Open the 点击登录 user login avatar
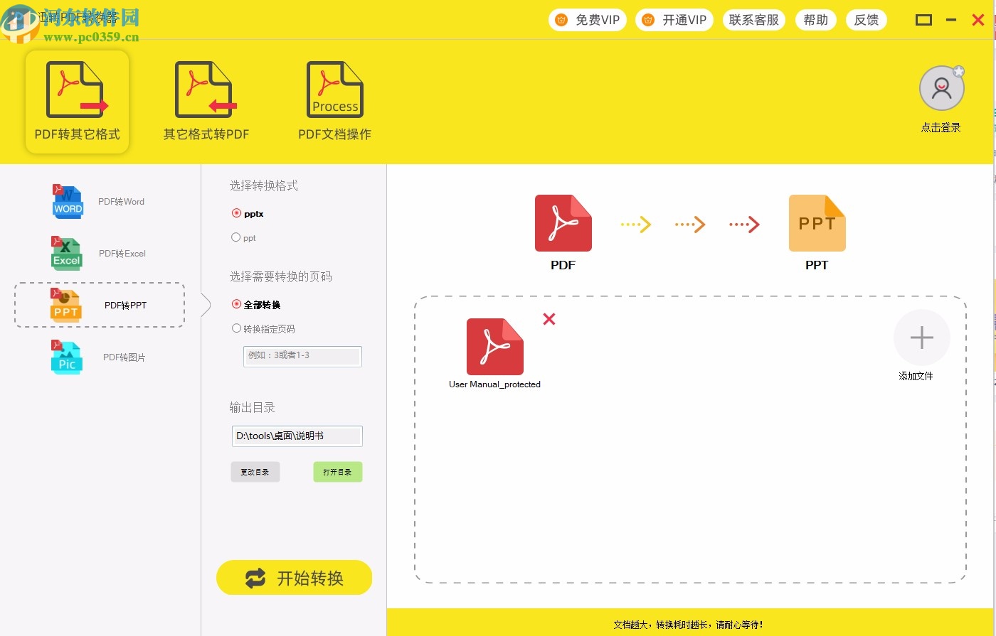996x636 pixels. point(941,87)
